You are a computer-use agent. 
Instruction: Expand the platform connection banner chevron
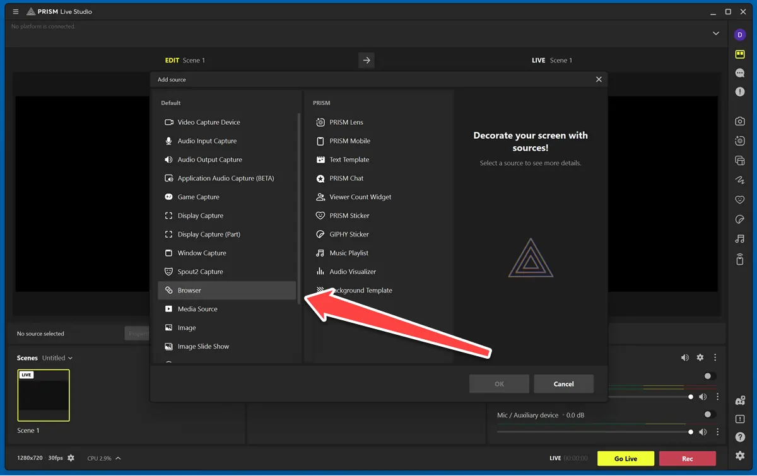pos(716,33)
